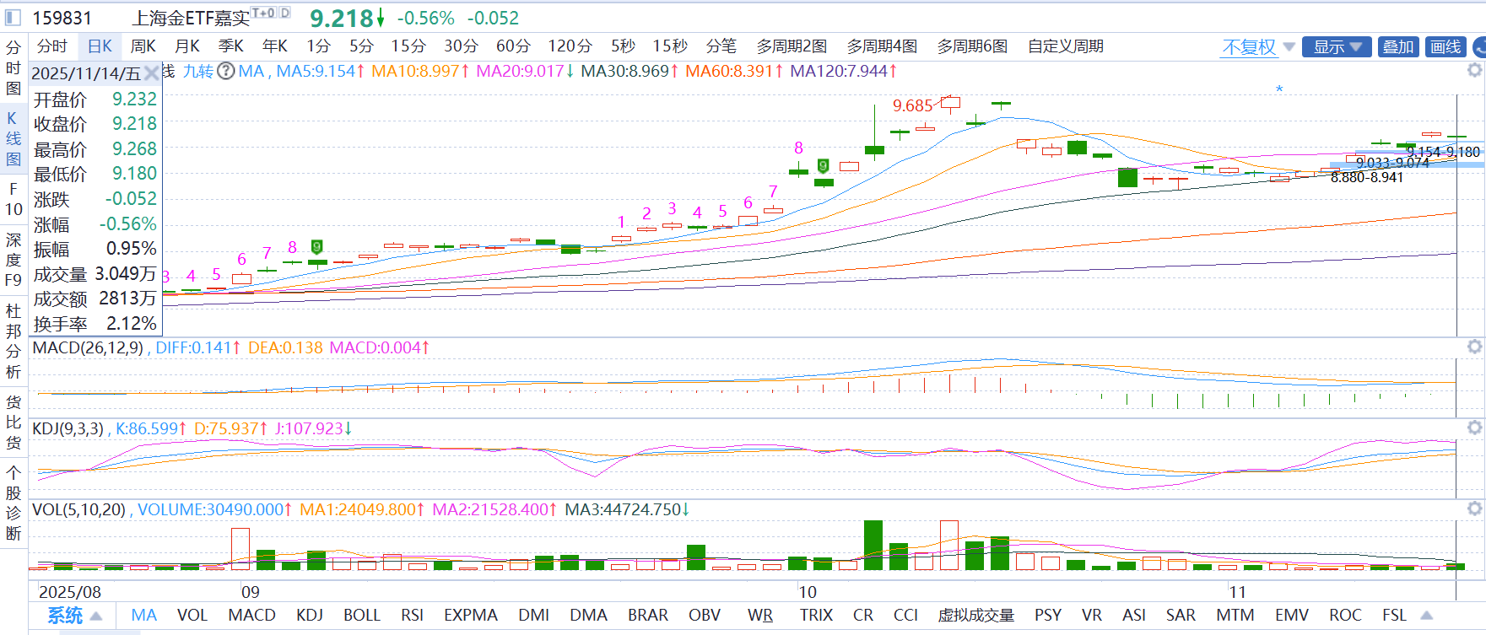Open main chart settings gear

pyautogui.click(x=1474, y=70)
